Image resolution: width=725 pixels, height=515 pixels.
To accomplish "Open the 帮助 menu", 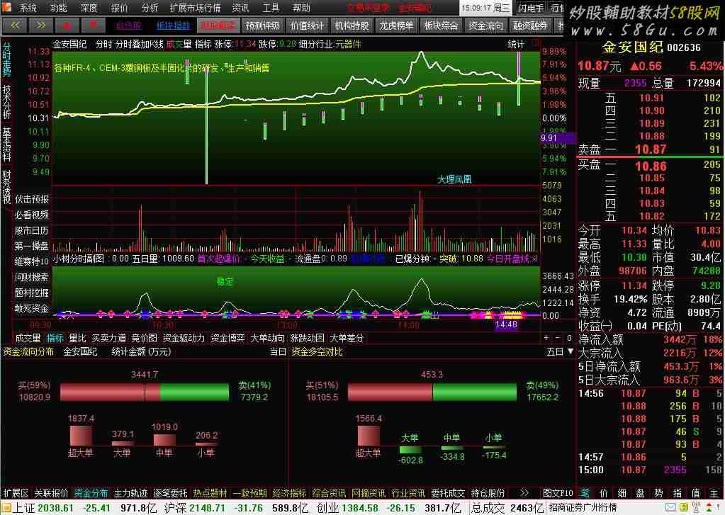I will click(301, 9).
